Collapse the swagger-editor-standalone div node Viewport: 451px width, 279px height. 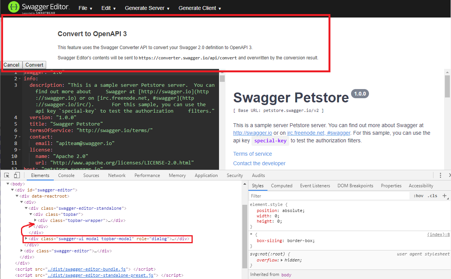(26, 208)
